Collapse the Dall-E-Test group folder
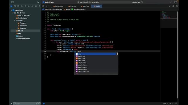 coord(13,13)
